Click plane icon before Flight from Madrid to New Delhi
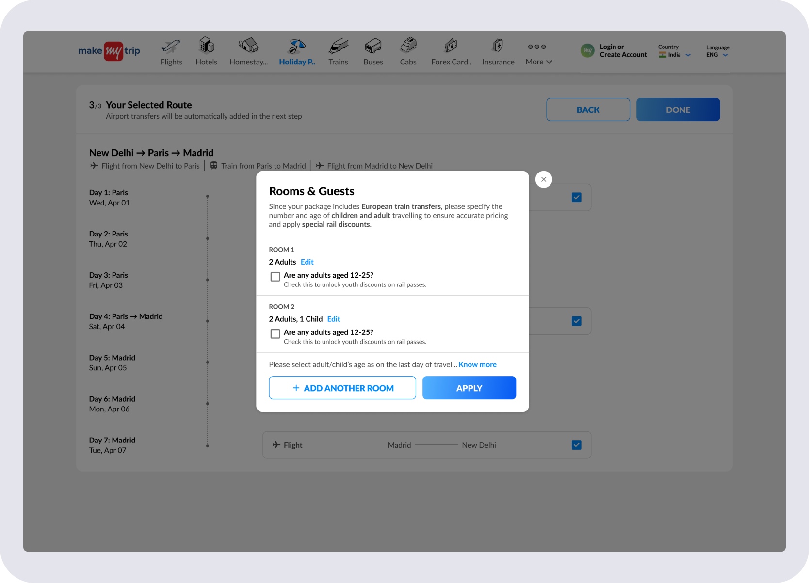This screenshot has width=809, height=583. coord(320,166)
